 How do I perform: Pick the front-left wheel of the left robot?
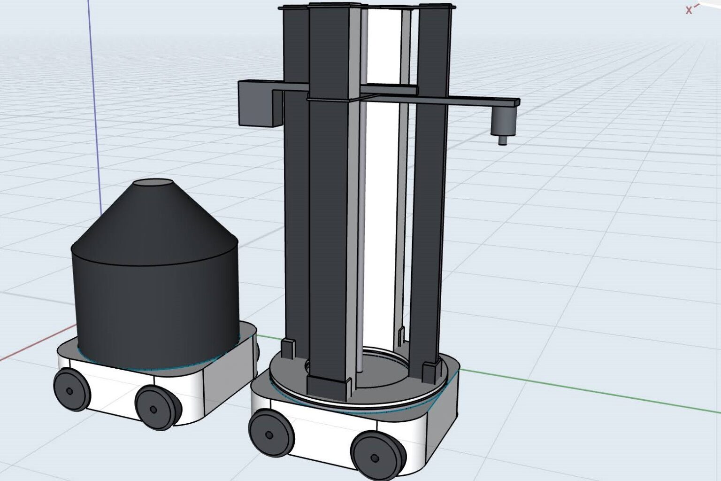click(x=71, y=389)
